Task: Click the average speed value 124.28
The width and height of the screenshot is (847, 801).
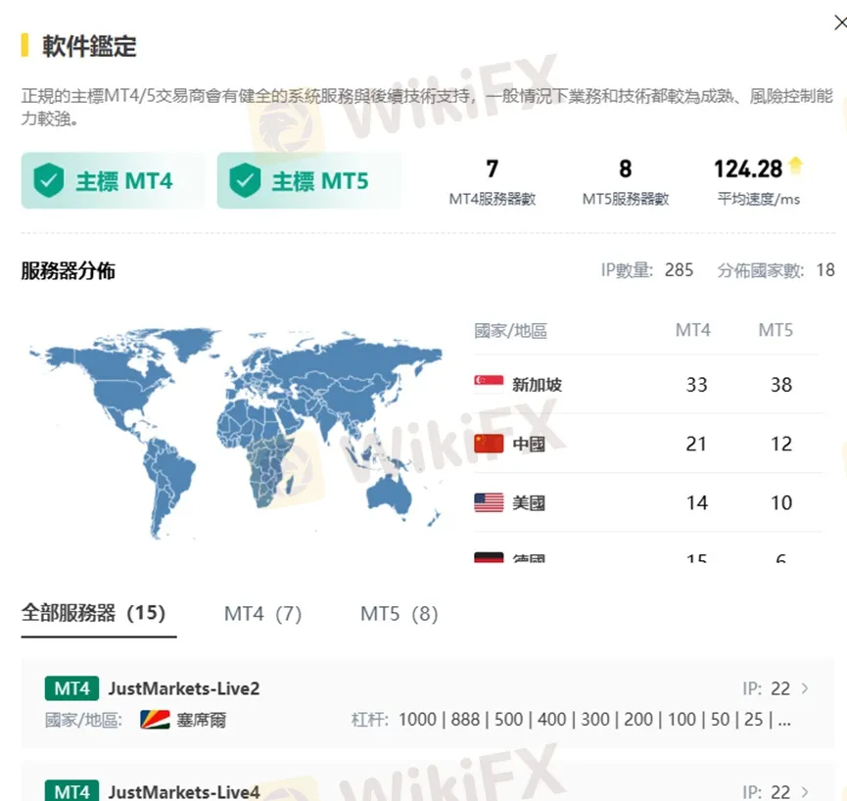Action: point(748,169)
